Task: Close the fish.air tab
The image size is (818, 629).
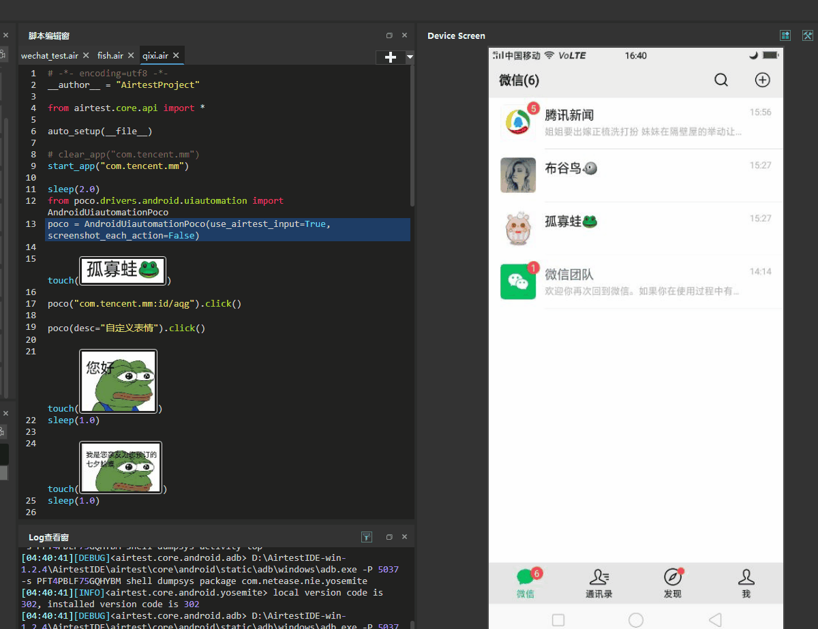Action: pyautogui.click(x=132, y=55)
